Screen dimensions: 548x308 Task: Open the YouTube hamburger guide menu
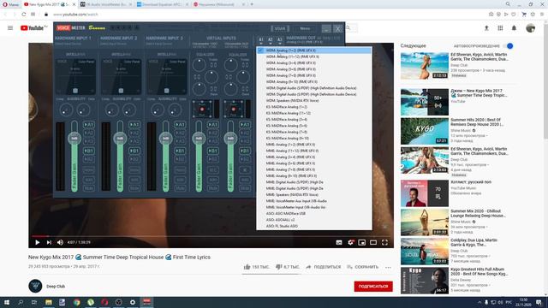coord(10,28)
